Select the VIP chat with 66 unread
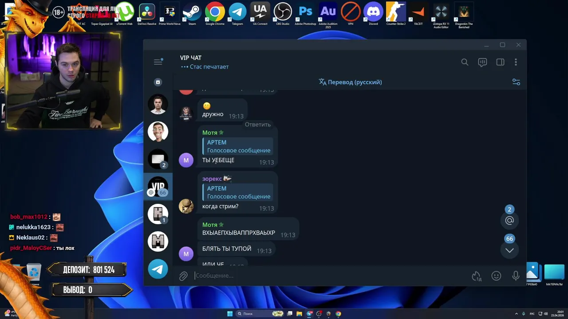This screenshot has height=319, width=568. pyautogui.click(x=158, y=187)
